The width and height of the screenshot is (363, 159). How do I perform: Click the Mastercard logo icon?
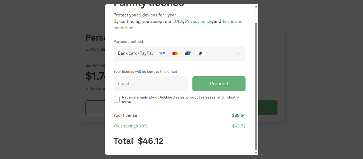pos(175,53)
